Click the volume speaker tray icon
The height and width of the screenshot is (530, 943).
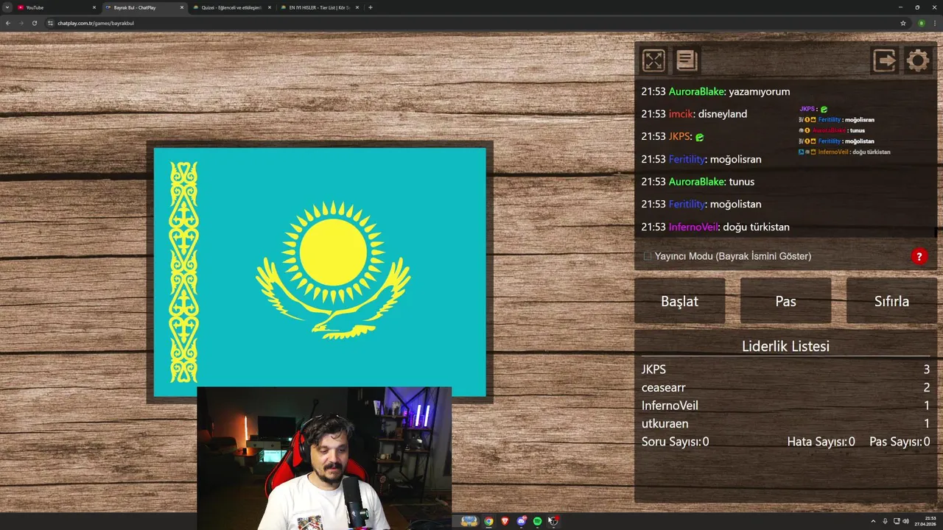click(906, 521)
